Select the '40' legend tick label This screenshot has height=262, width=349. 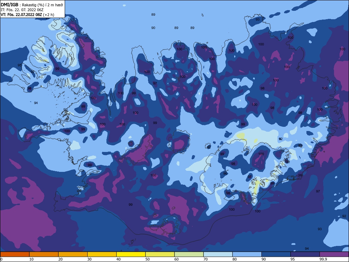coord(118,259)
